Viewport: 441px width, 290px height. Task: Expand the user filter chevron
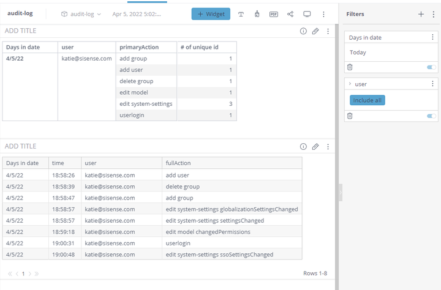(x=350, y=84)
